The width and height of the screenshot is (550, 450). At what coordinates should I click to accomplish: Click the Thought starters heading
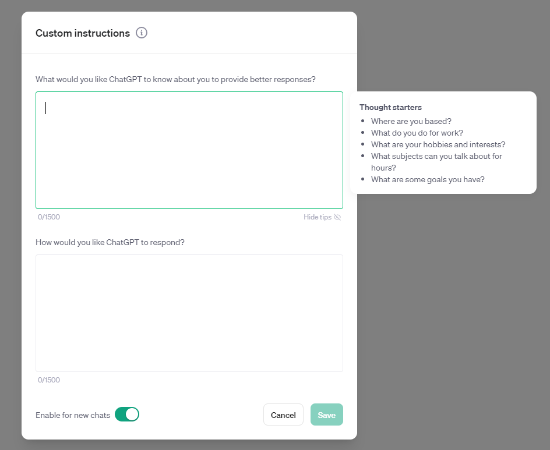pos(390,107)
